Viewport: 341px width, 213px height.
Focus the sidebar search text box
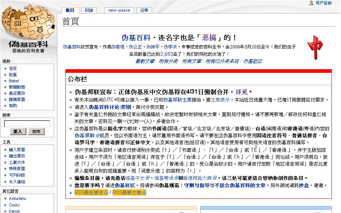pyautogui.click(x=27, y=123)
